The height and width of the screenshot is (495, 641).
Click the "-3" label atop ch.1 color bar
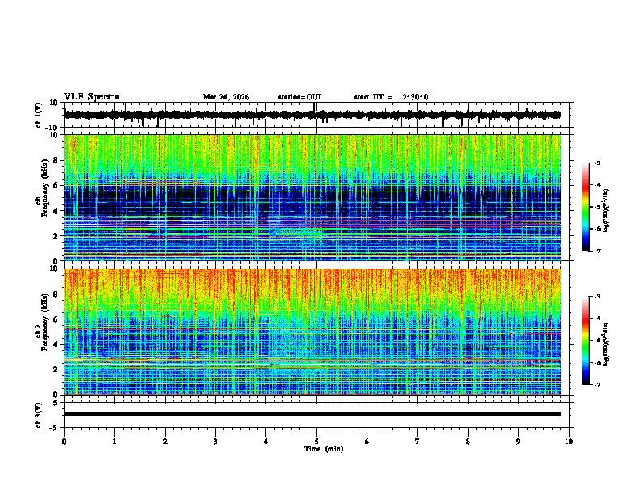pyautogui.click(x=596, y=163)
